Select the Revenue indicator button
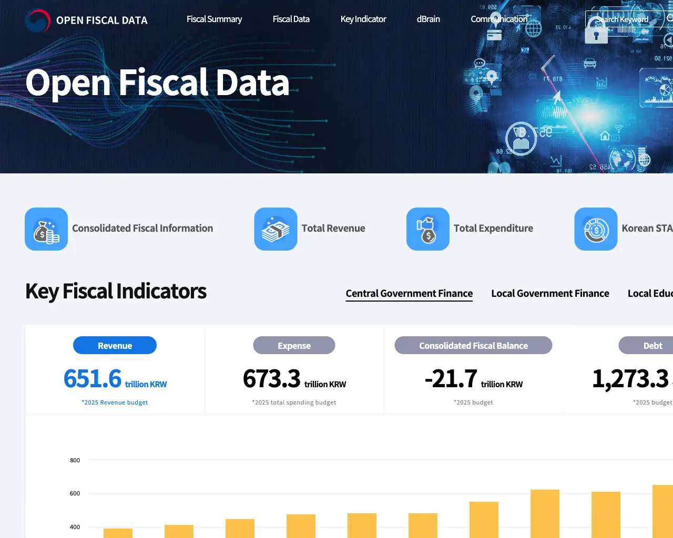This screenshot has height=538, width=673. (x=115, y=345)
